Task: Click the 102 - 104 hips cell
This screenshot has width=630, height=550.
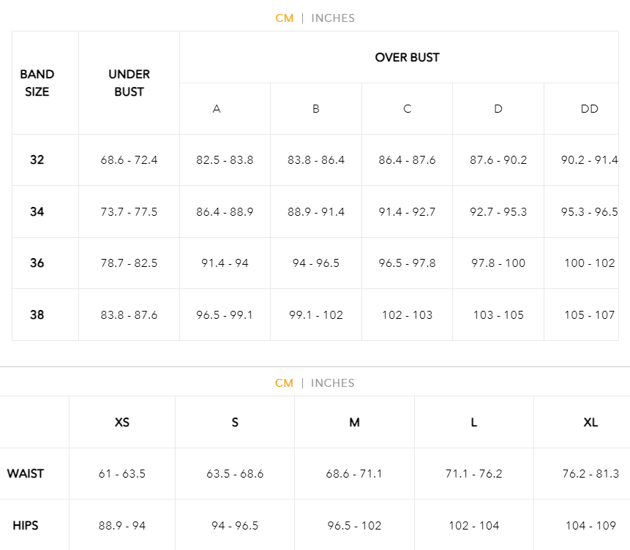Action: tap(473, 525)
